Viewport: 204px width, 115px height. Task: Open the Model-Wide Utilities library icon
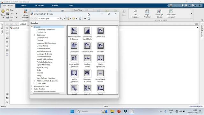pos(100,73)
